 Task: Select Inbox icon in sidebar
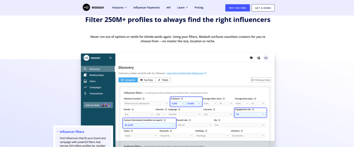(85, 81)
